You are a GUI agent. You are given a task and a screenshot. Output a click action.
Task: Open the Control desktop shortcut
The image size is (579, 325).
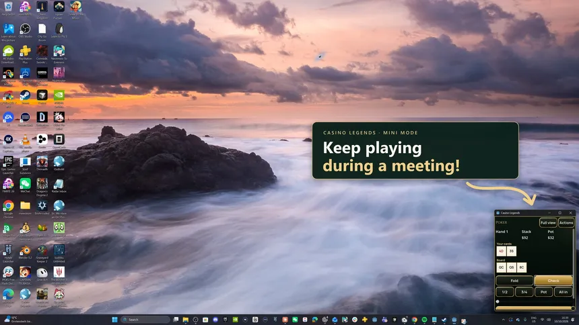click(x=42, y=77)
